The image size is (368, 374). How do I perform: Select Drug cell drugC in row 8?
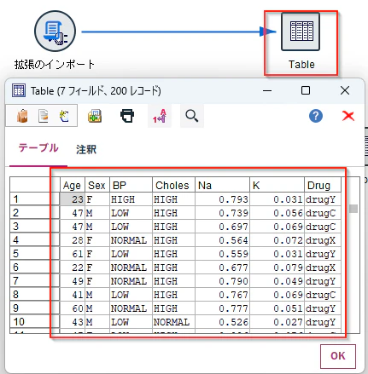pyautogui.click(x=323, y=295)
